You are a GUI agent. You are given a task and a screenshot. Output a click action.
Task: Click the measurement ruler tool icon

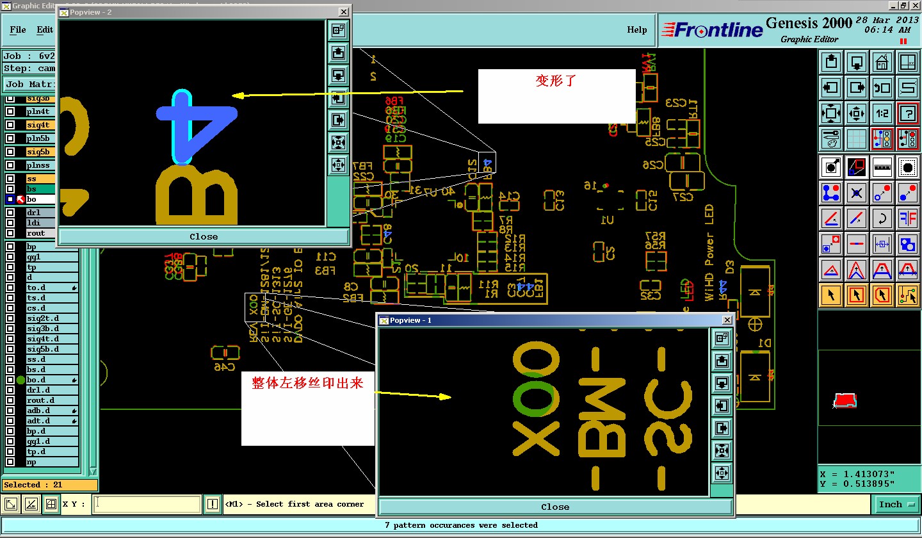point(882,167)
